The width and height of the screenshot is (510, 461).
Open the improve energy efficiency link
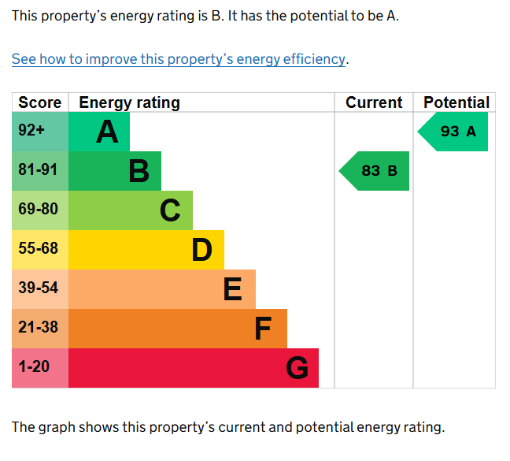(179, 59)
